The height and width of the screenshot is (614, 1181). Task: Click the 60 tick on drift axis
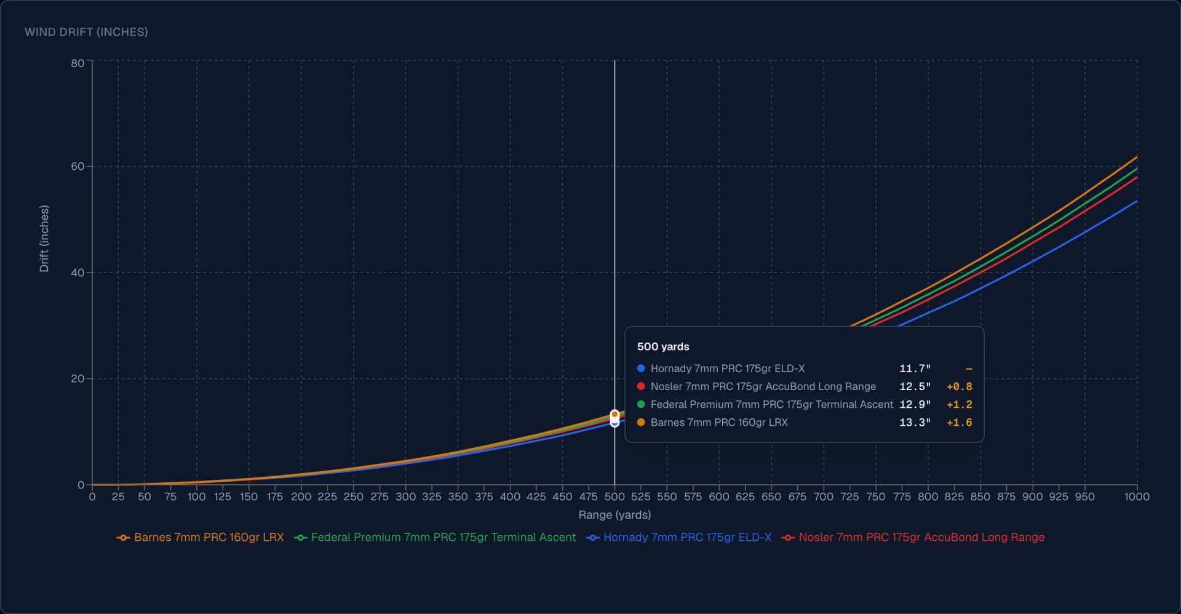pos(78,166)
